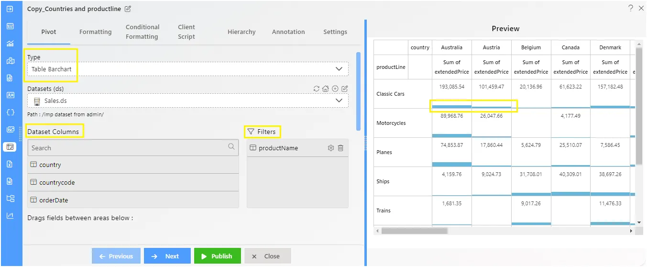Open help question mark icon
This screenshot has width=647, height=267.
coord(631,8)
